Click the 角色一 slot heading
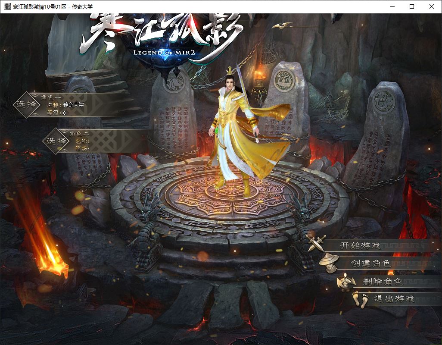 point(51,97)
